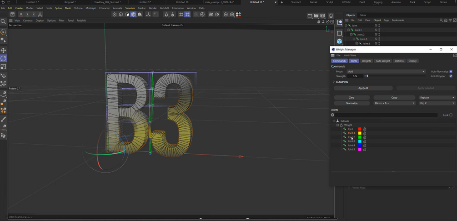457x221 pixels.
Task: Switch to the Auto Weight tab
Action: [x=382, y=61]
